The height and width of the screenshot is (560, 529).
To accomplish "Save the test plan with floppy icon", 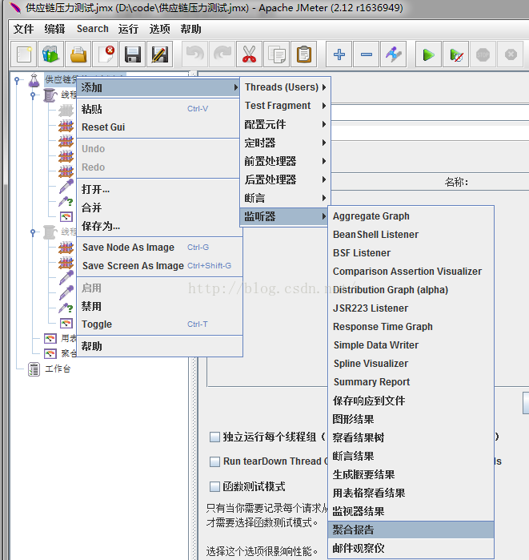I will click(133, 54).
